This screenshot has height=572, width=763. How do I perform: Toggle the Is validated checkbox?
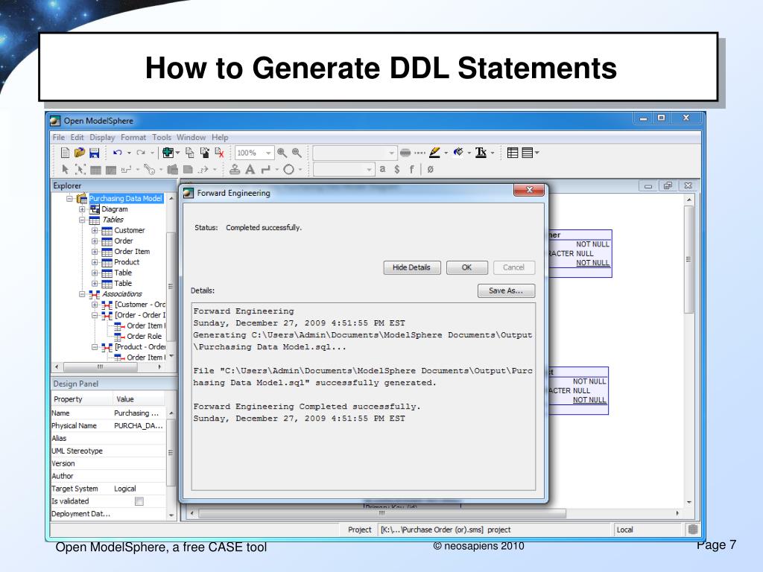(139, 501)
